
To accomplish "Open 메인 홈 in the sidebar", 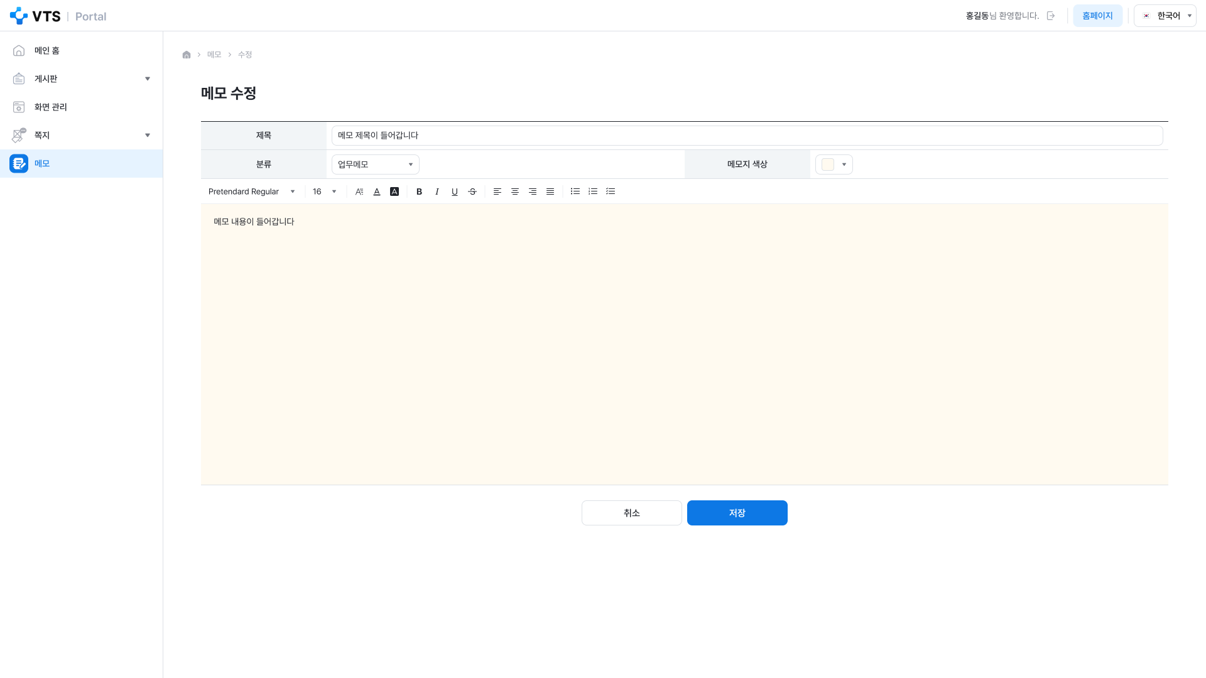I will pos(82,50).
